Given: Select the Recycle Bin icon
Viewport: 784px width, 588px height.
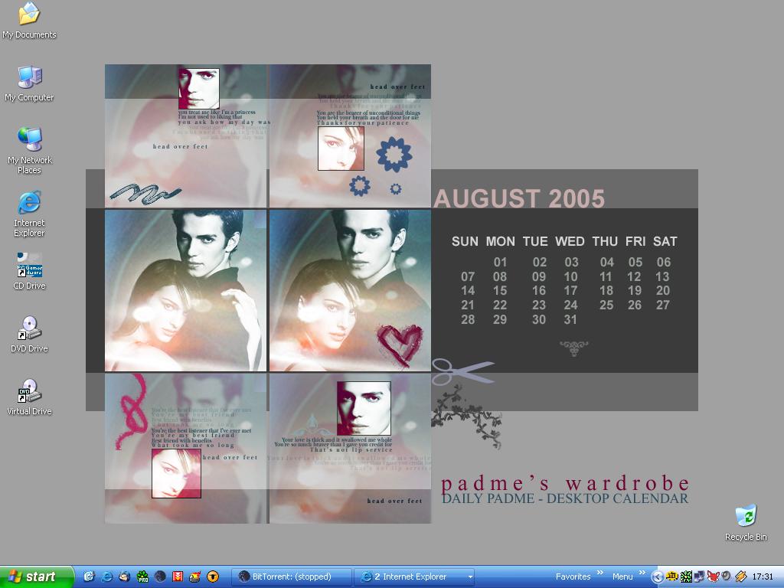Looking at the screenshot, I should pyautogui.click(x=745, y=517).
